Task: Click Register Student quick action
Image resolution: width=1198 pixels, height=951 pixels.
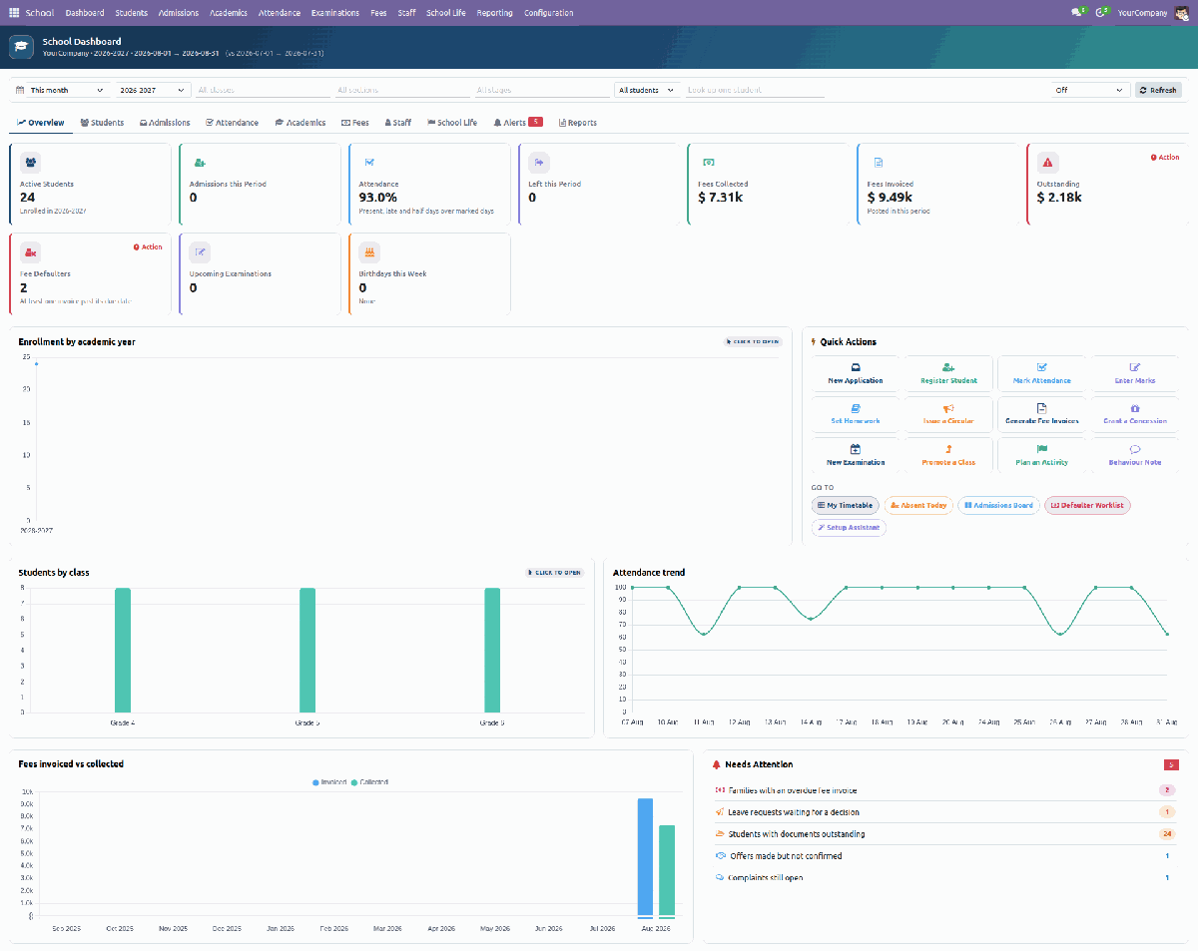Action: click(948, 373)
